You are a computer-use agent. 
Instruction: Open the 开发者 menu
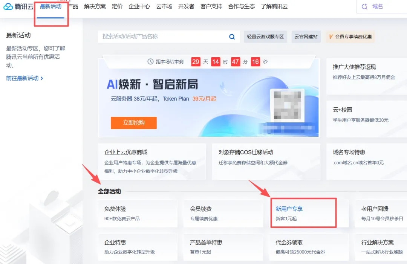pyautogui.click(x=186, y=6)
